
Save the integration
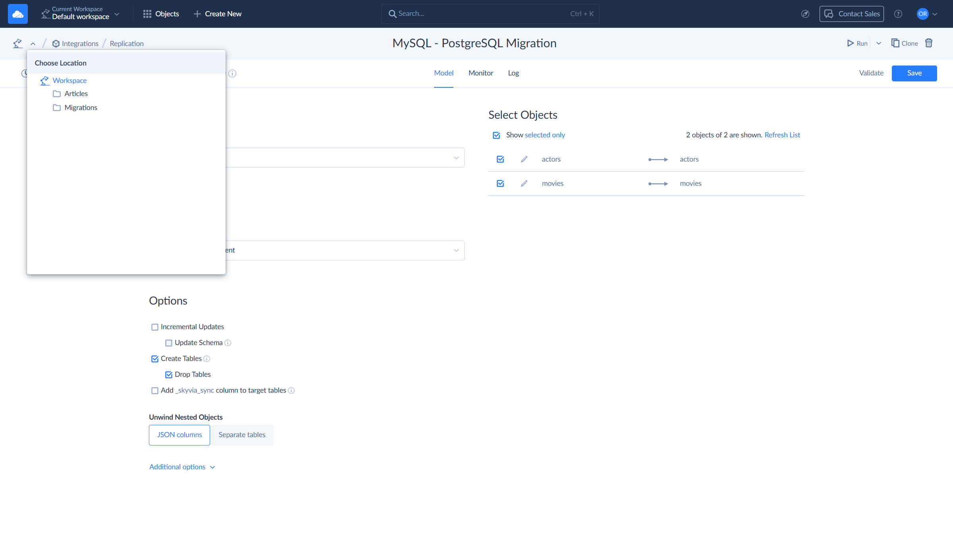tap(914, 73)
